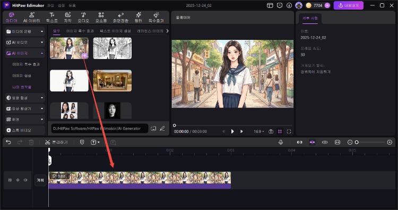Viewport: 398px width, 210px height.
Task: Click the folder icon on the first thumbnail
Action: point(85,41)
